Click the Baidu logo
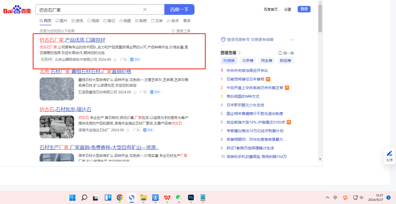396x204 pixels. point(17,10)
